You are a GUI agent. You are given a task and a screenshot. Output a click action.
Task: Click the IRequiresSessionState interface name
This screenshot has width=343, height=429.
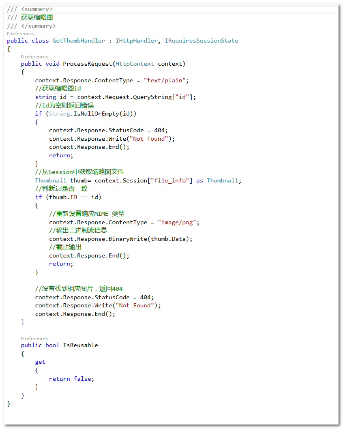[x=201, y=41]
